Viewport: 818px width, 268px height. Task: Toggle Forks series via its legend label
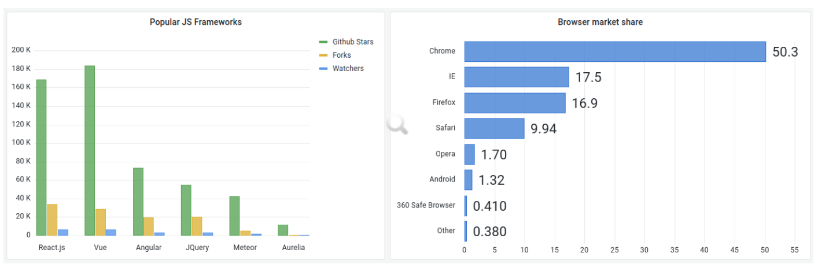(x=341, y=55)
